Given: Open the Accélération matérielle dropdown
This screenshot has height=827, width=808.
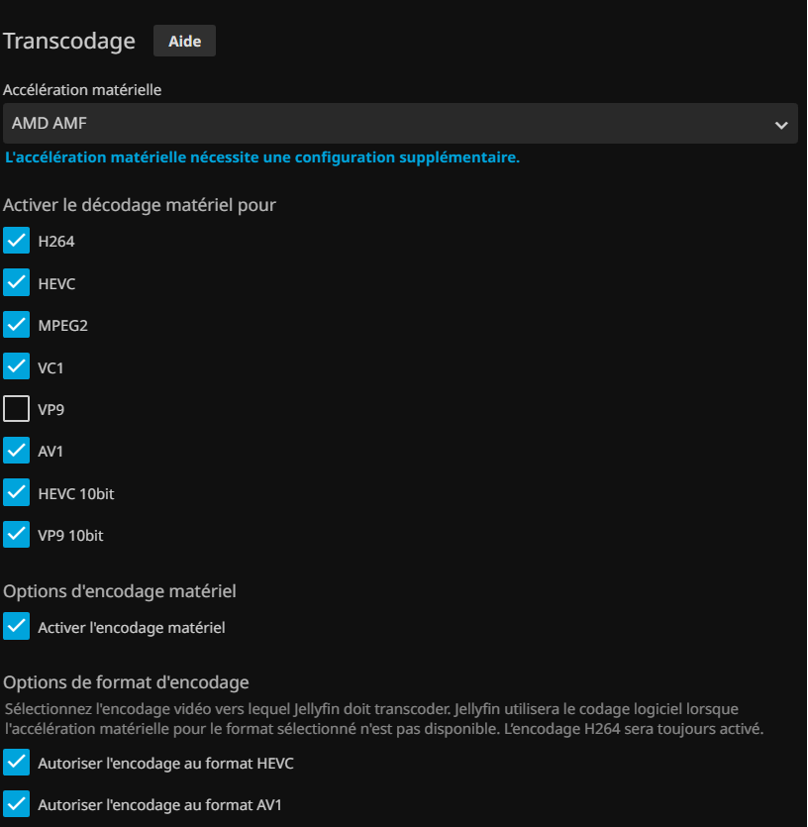Looking at the screenshot, I should coord(400,124).
